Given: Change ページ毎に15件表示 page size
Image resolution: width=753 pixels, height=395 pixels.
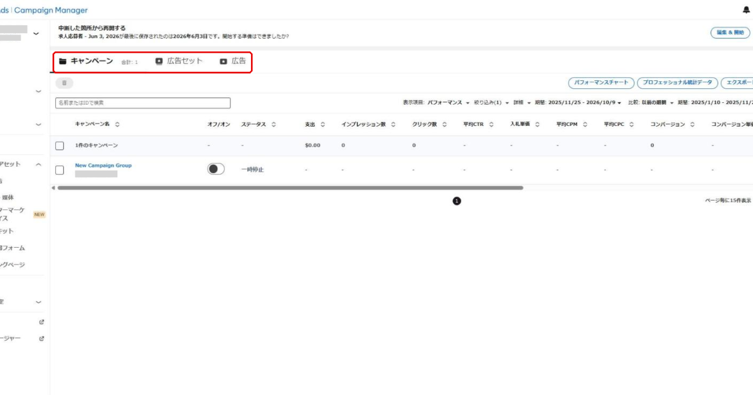Looking at the screenshot, I should 729,201.
